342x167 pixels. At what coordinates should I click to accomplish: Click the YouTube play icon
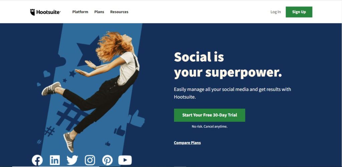125,160
